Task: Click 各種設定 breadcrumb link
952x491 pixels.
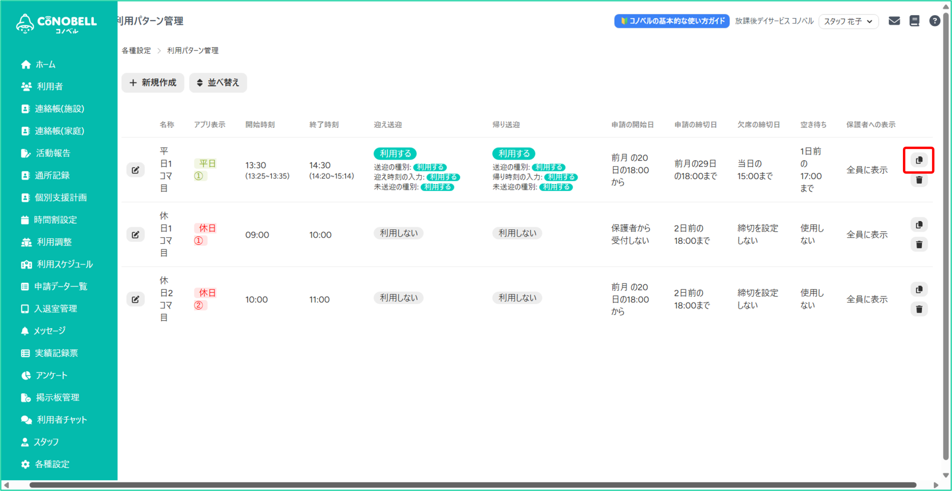Action: point(136,51)
